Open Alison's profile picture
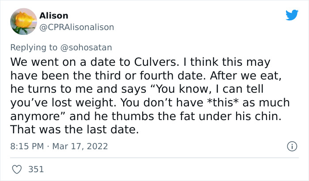Image resolution: width=309 pixels, height=181 pixels. pos(23,21)
